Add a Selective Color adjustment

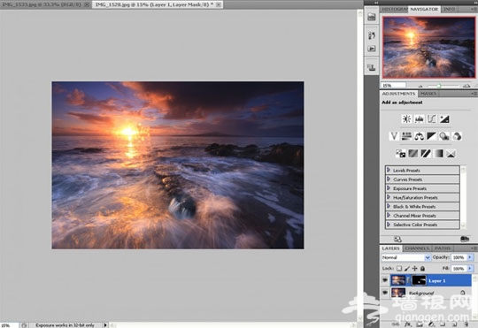[451, 153]
